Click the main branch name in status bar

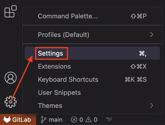pos(55,120)
